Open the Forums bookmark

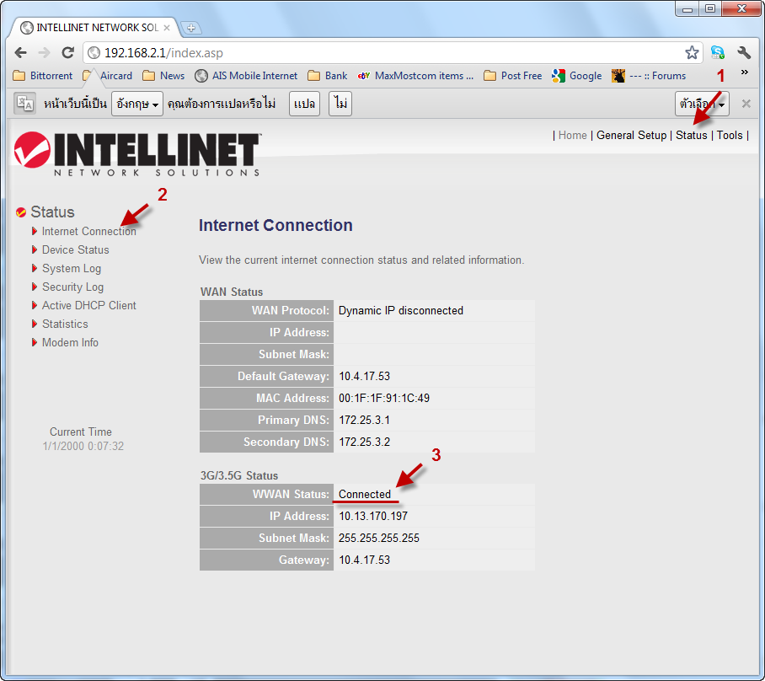[649, 76]
